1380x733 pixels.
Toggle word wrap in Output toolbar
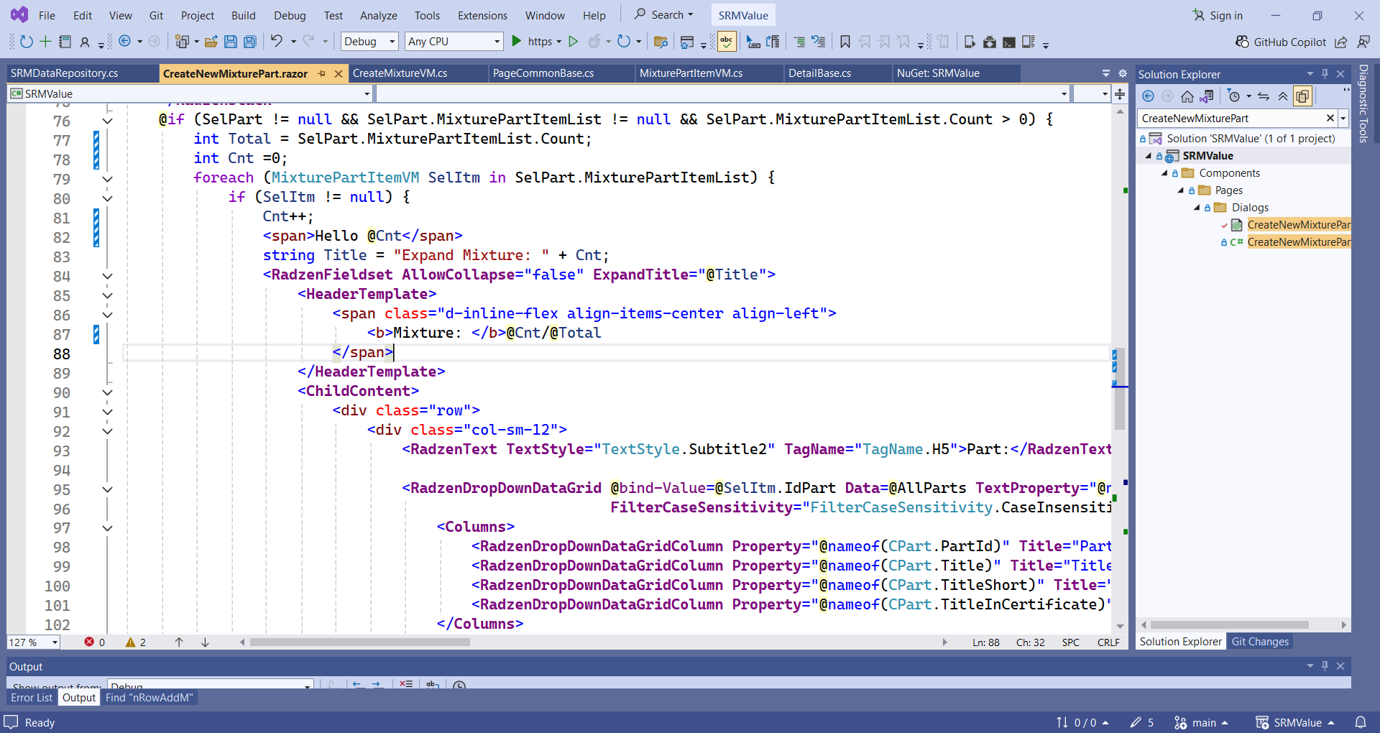[x=433, y=685]
